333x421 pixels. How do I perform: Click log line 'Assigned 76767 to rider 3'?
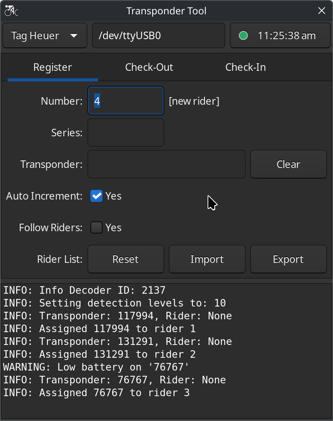pos(96,393)
